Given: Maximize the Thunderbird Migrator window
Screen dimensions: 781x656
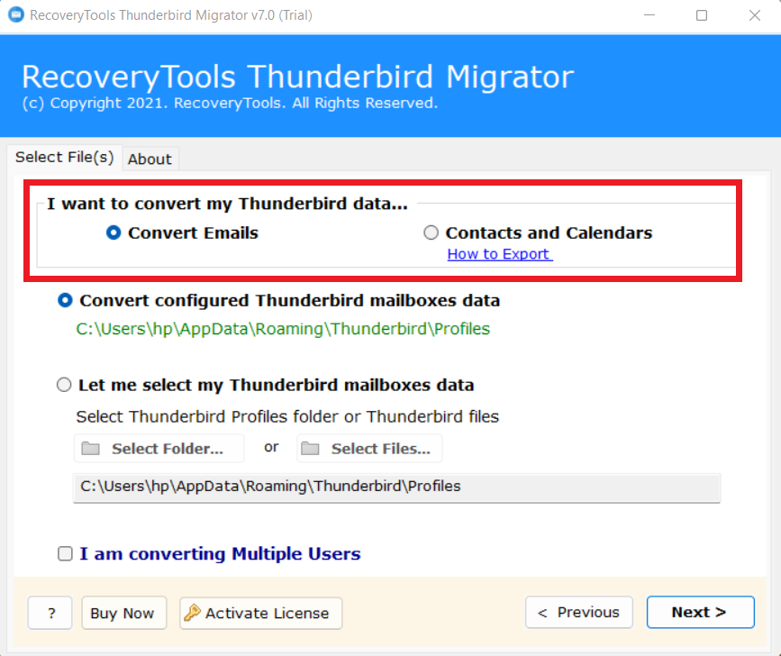Looking at the screenshot, I should tap(702, 15).
